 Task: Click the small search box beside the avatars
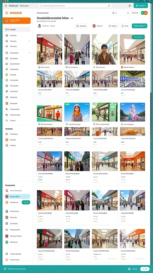(x=120, y=13)
